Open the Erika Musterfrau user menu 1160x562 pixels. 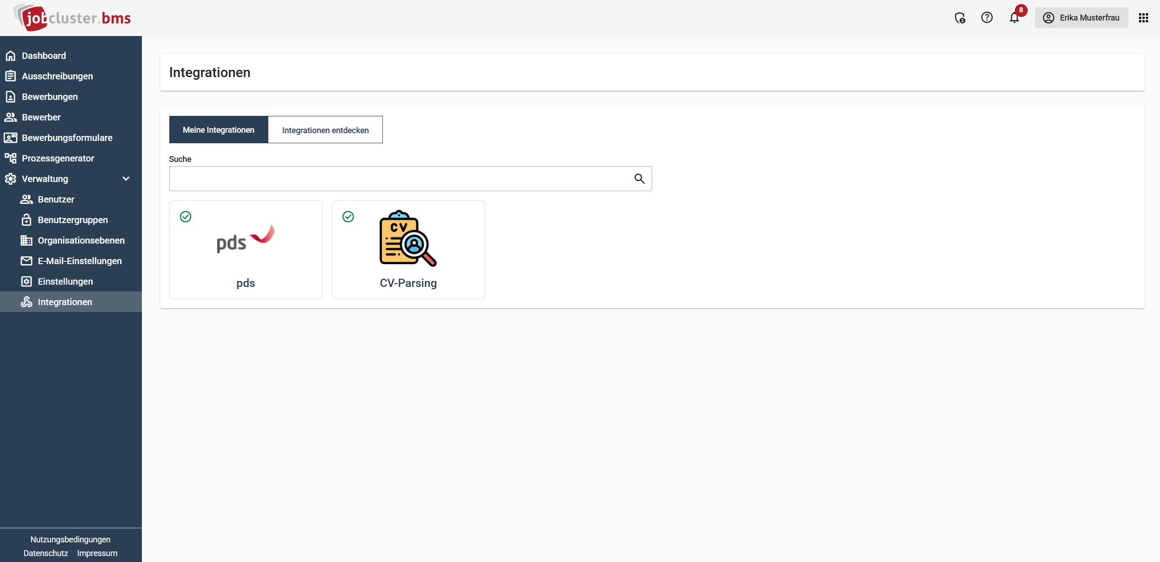(x=1081, y=18)
